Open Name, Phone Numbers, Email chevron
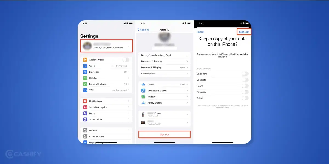This screenshot has height=164, width=329. 187,55
